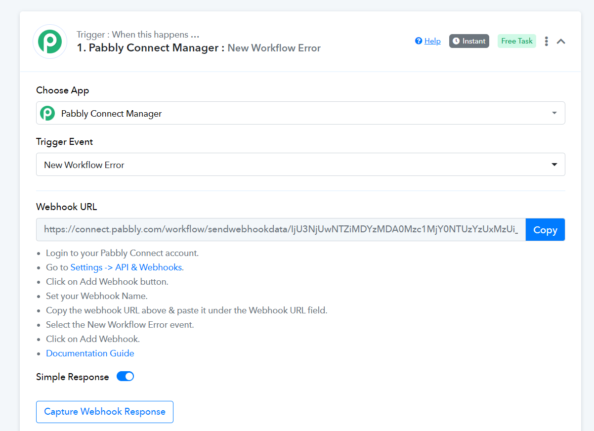The image size is (594, 431).
Task: Click 'Select the New Workflow Error event.' text
Action: [120, 325]
